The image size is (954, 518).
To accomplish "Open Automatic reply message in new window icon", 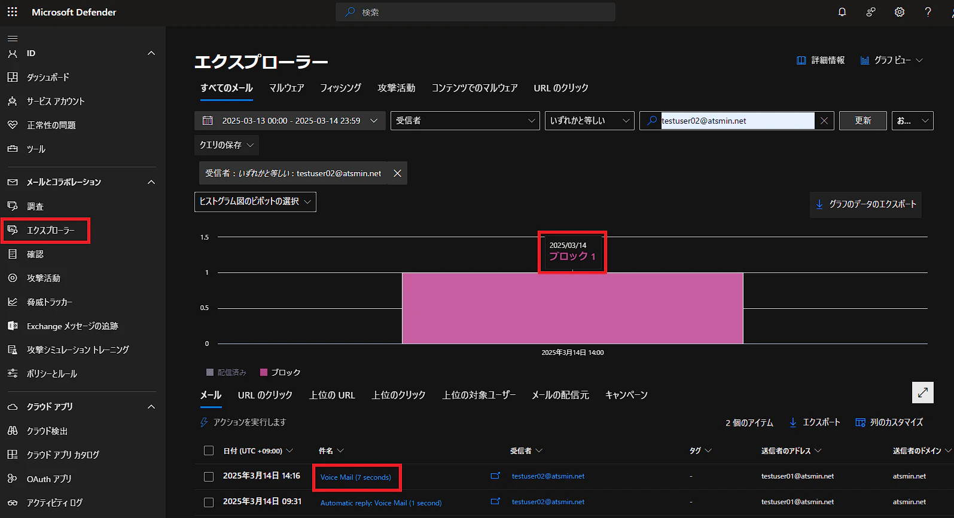I will pos(495,501).
